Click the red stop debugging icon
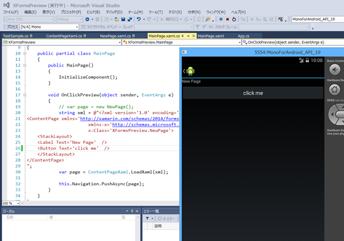The image size is (344, 241). [x=227, y=19]
